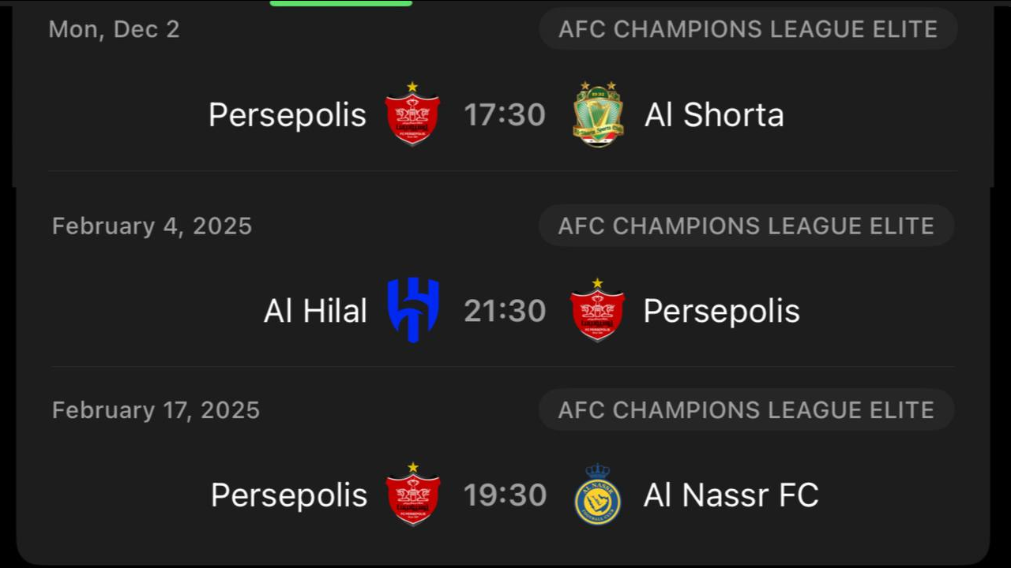1011x568 pixels.
Task: Open the AFC Champions League Elite tag for Dec 2
Action: [x=747, y=30]
